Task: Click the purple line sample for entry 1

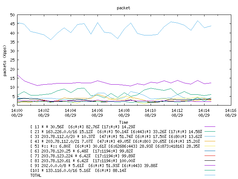Action: (210, 127)
